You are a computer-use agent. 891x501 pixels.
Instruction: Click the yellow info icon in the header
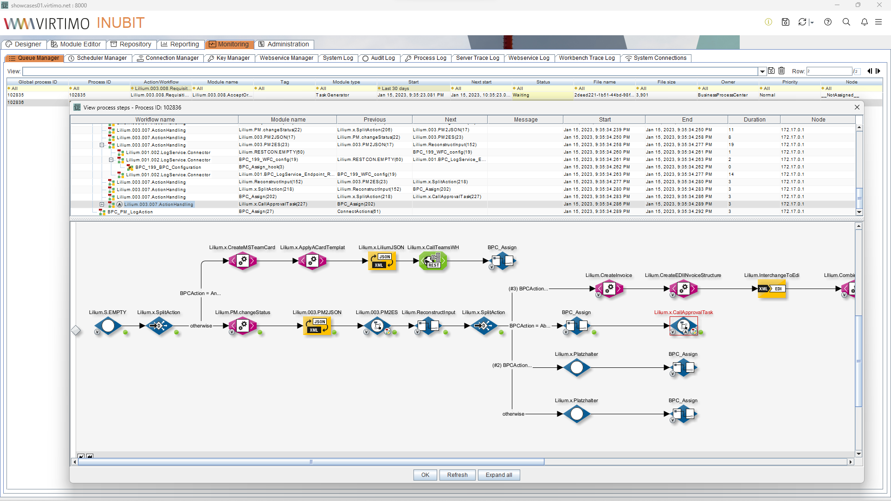(768, 22)
